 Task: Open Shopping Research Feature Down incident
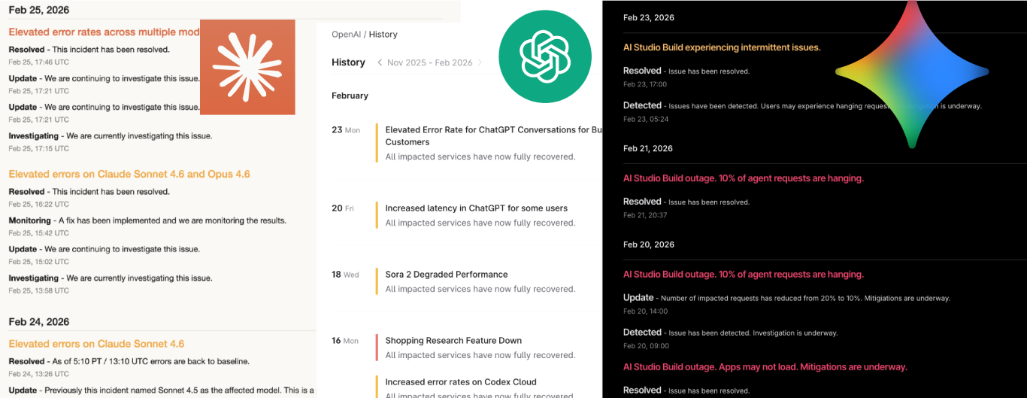click(453, 341)
